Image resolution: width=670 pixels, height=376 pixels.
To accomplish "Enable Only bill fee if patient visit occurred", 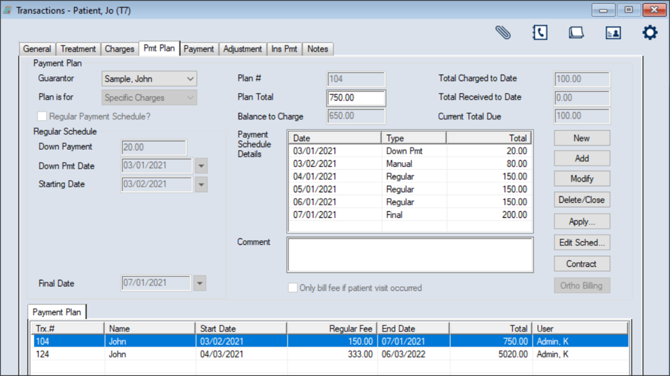I will [x=293, y=288].
